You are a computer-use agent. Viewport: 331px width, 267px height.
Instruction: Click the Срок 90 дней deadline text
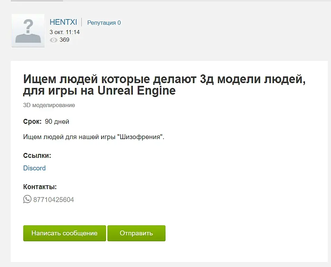(46, 122)
